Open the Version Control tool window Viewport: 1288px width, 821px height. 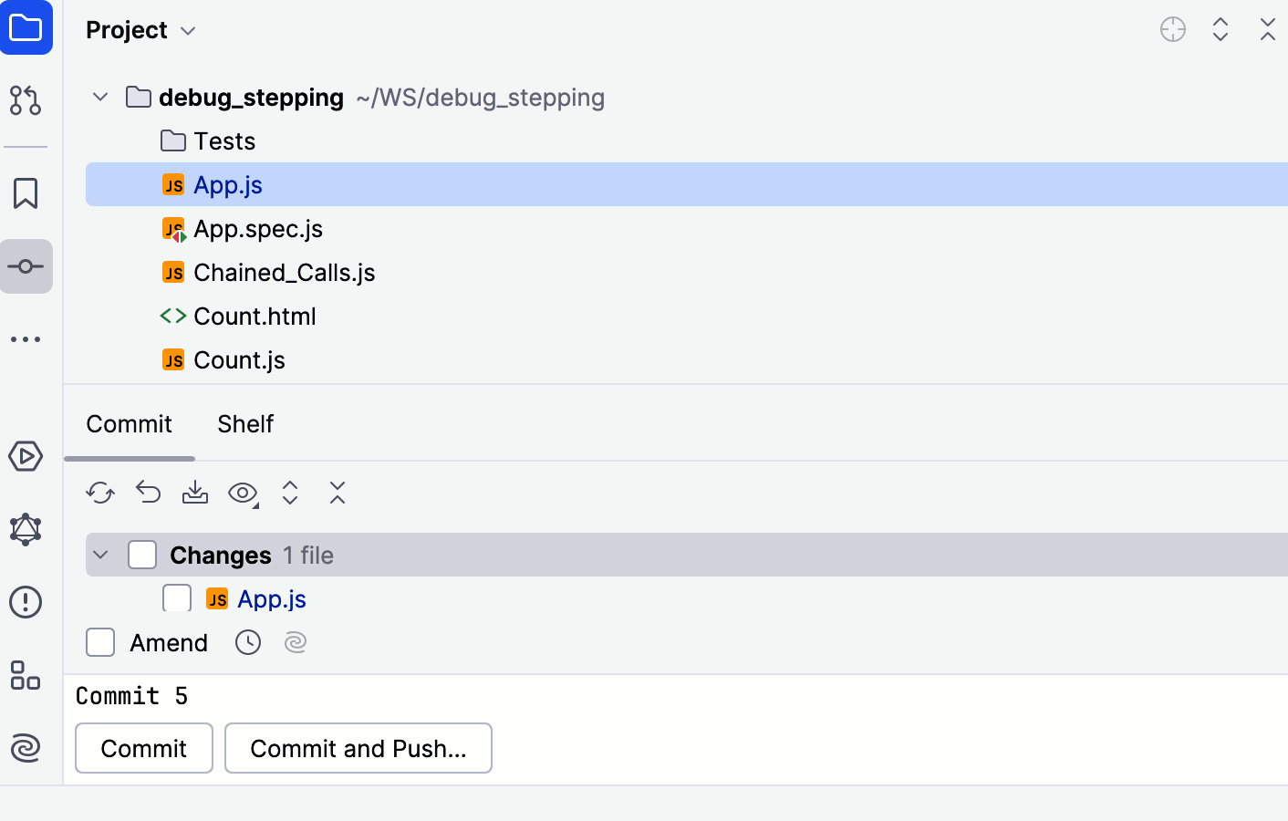(x=26, y=101)
